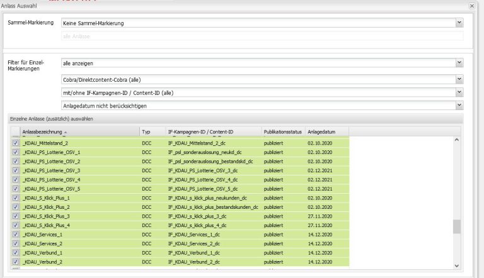Expand the 'alle anzeigen' filter dropdown
The image size is (484, 278).
[459, 63]
